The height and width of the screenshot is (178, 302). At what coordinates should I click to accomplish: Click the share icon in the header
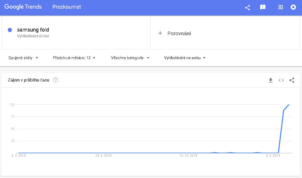coord(247,7)
